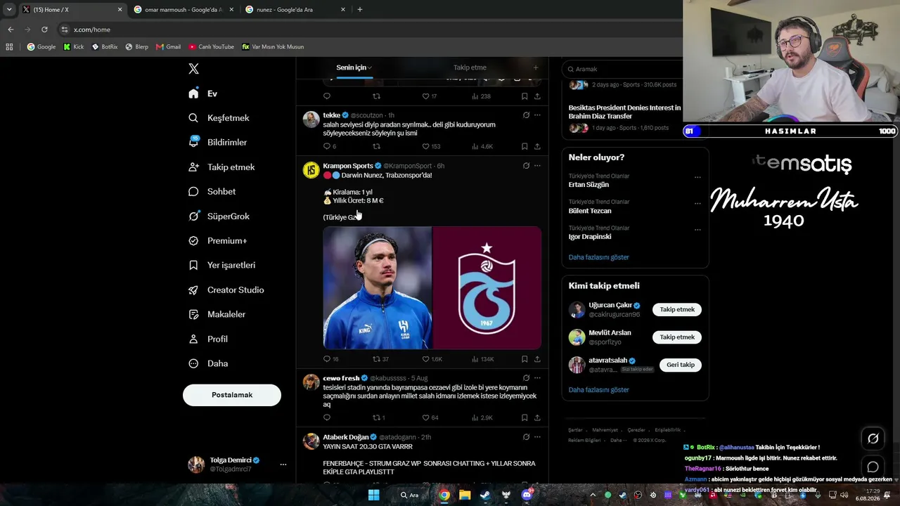Open options for Ertan Süzgün trend
The image size is (900, 506).
pos(697,177)
